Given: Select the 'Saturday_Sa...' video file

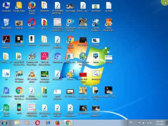Looking at the screenshot, I should (x=83, y=24).
